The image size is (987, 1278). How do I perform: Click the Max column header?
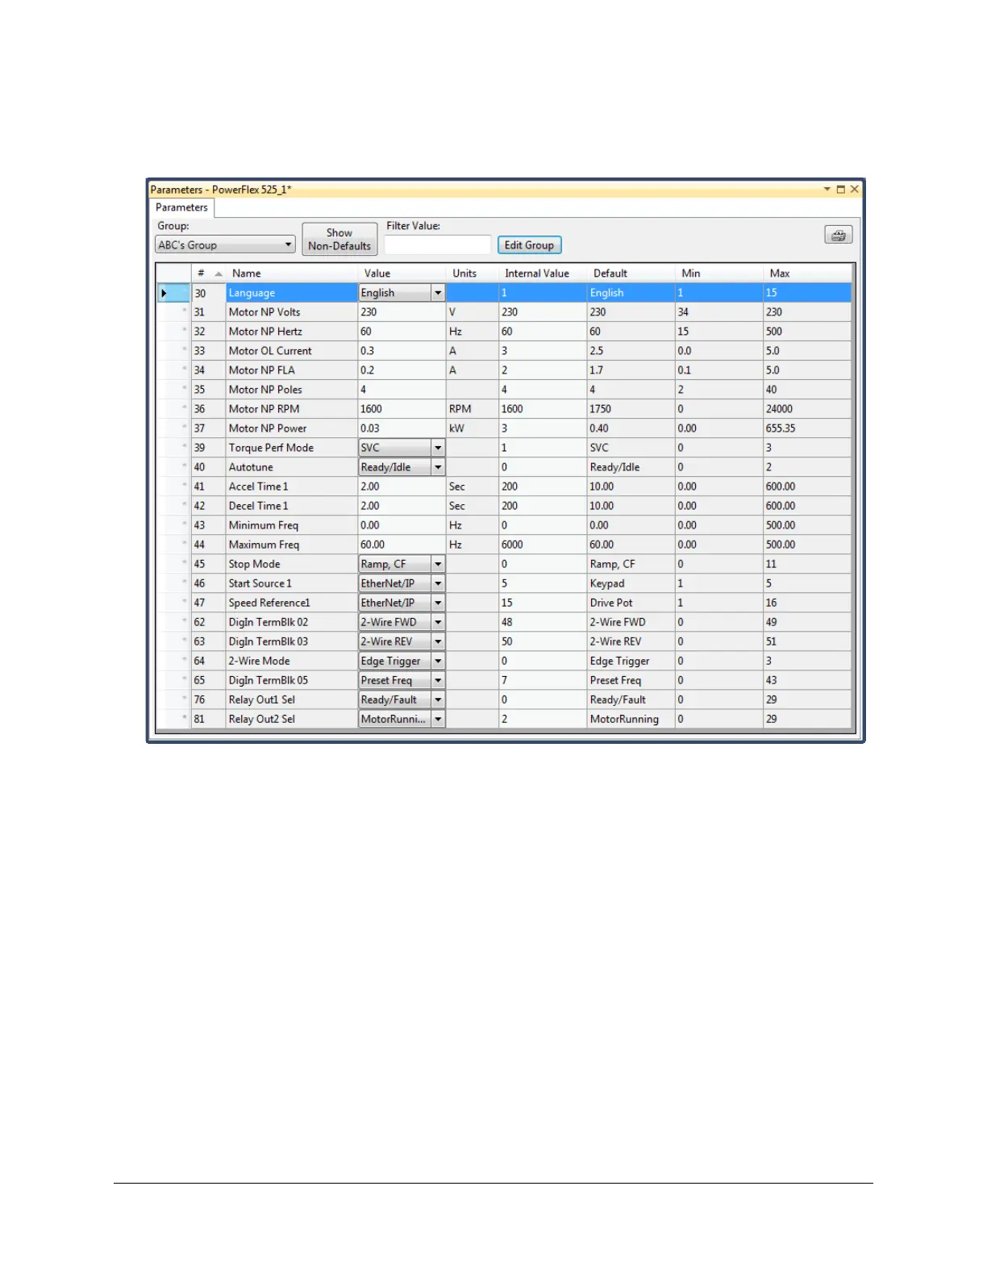[x=807, y=274]
